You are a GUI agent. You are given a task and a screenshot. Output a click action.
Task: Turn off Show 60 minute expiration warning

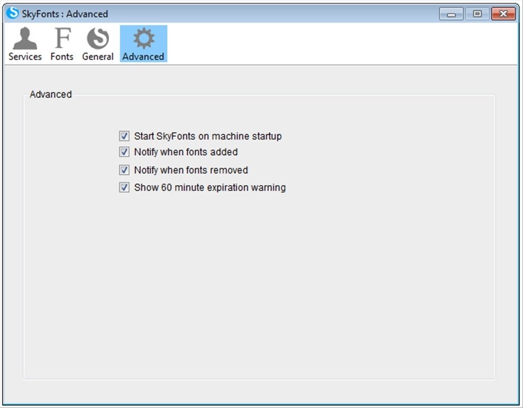124,187
